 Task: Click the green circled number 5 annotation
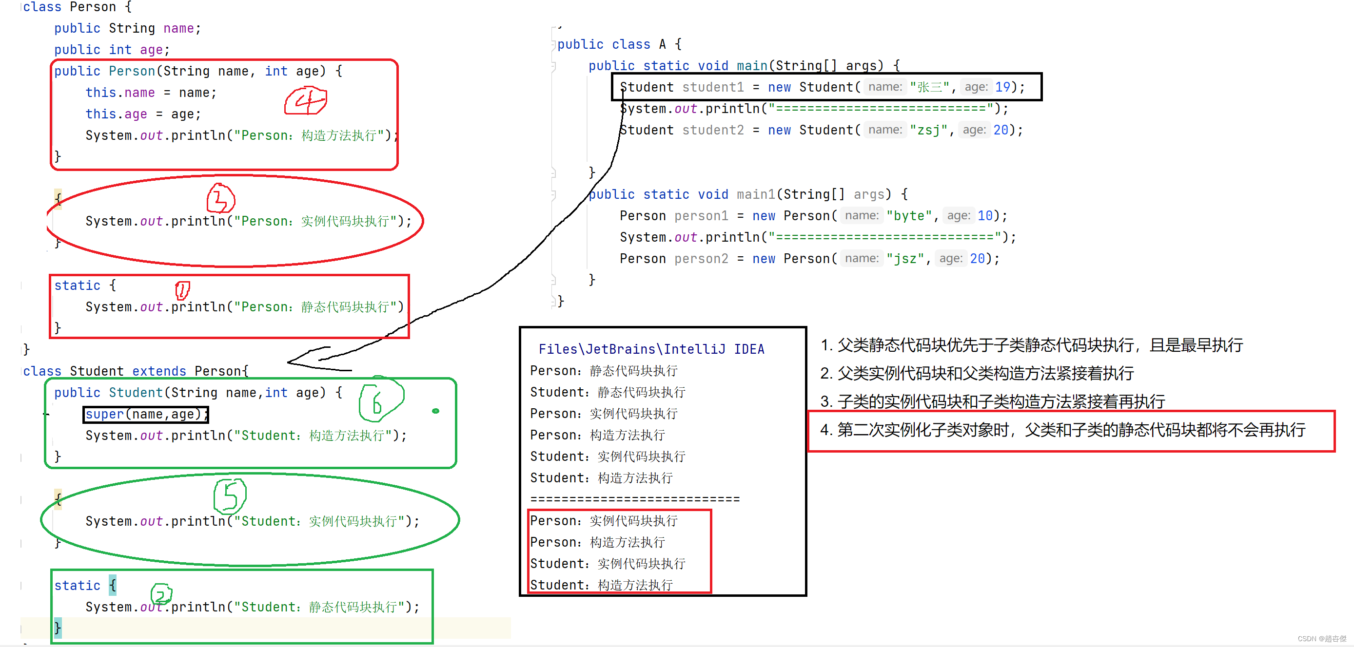point(230,496)
